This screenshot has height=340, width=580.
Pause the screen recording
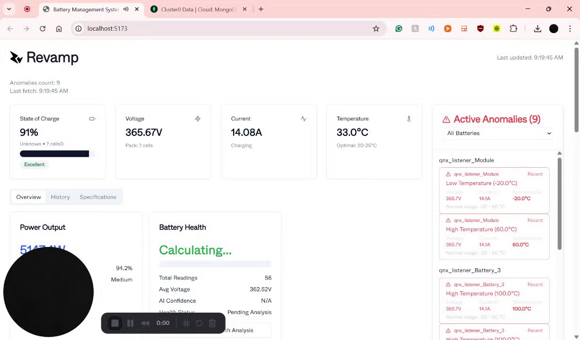130,323
